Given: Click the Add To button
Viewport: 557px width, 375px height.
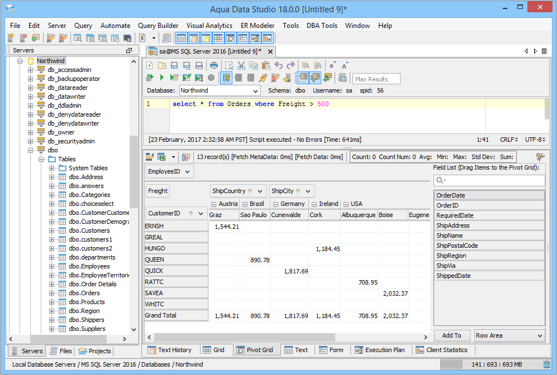Looking at the screenshot, I should tap(451, 335).
